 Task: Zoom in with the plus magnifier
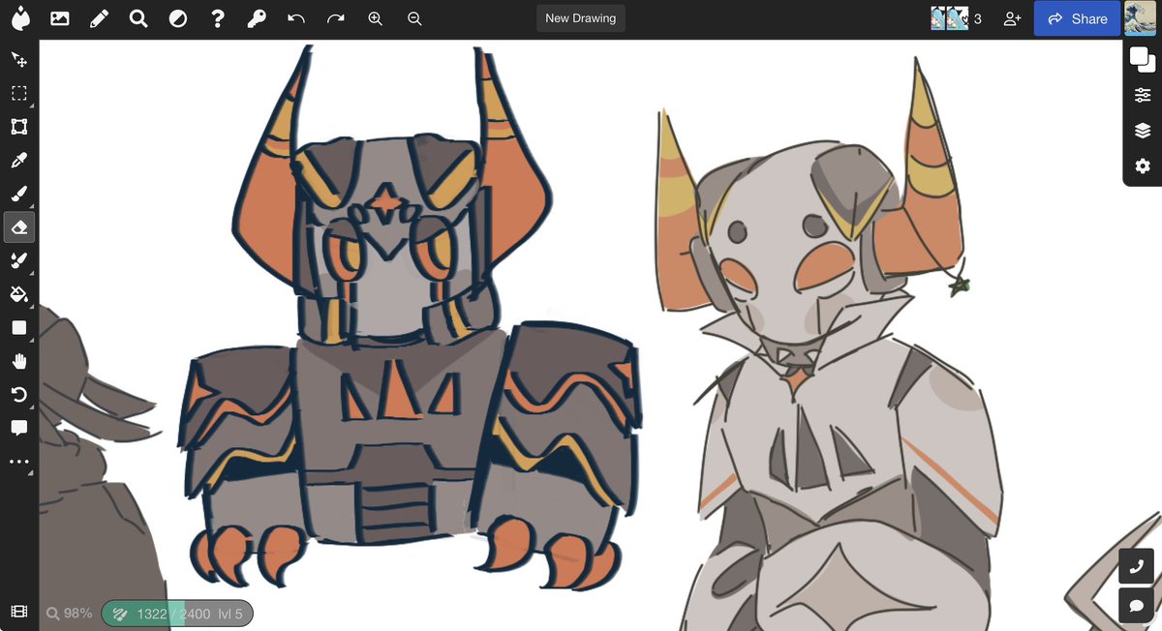point(376,18)
